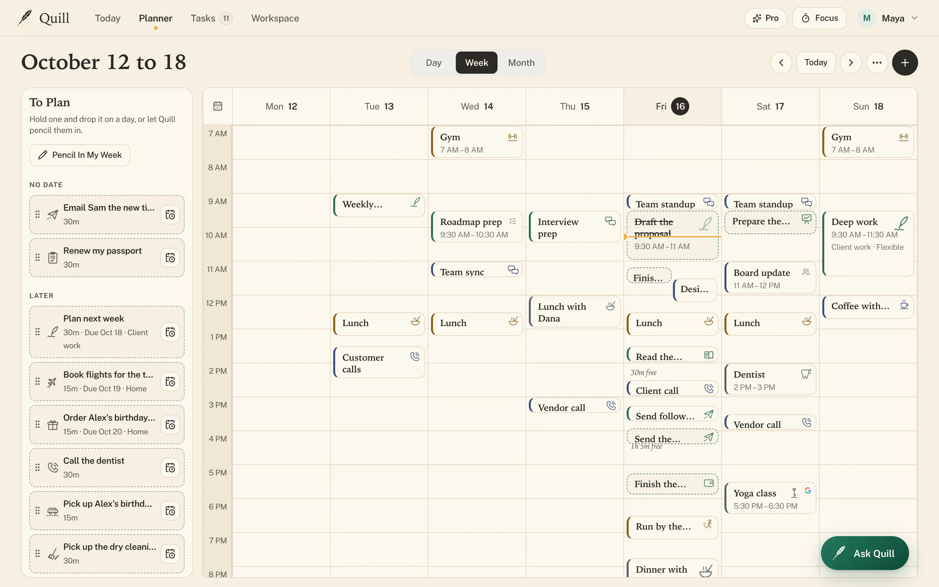Image resolution: width=939 pixels, height=587 pixels.
Task: Open Deep work event on Sunday
Action: click(868, 243)
